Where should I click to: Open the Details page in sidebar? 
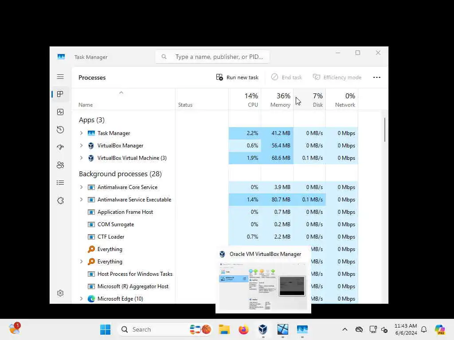(x=60, y=183)
